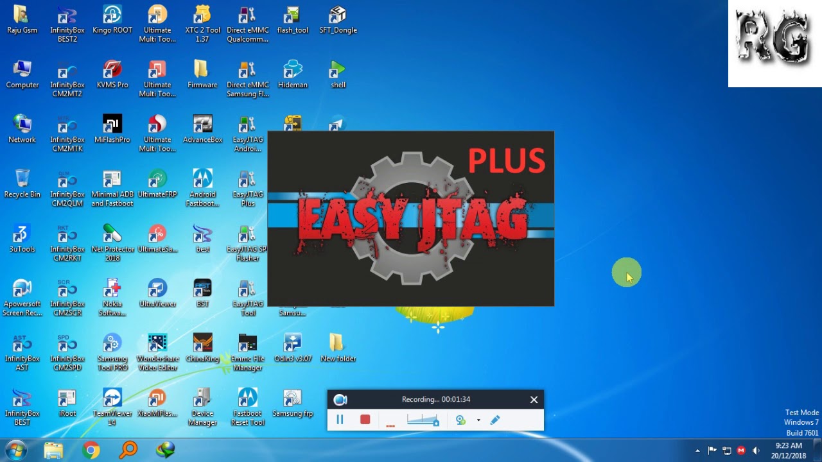Select the UltimateFRP desktop icon
822x462 pixels.
tap(157, 184)
